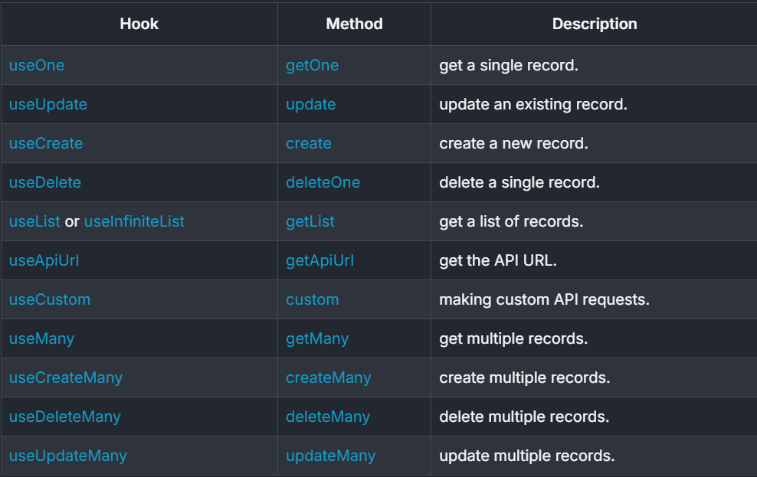The height and width of the screenshot is (477, 757).
Task: Click the useUpdate hook link
Action: 48,104
